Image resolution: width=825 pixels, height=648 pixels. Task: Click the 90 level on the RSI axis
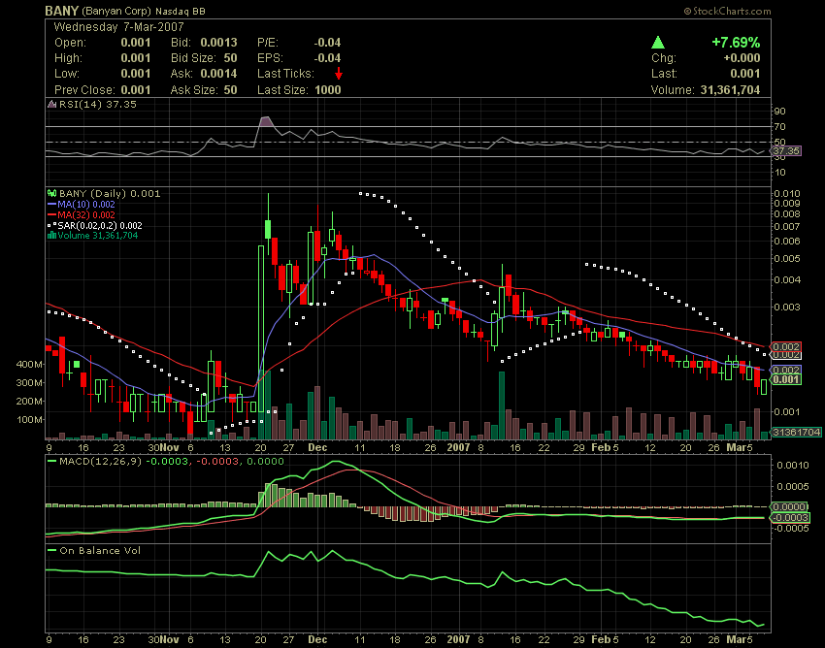(x=779, y=111)
